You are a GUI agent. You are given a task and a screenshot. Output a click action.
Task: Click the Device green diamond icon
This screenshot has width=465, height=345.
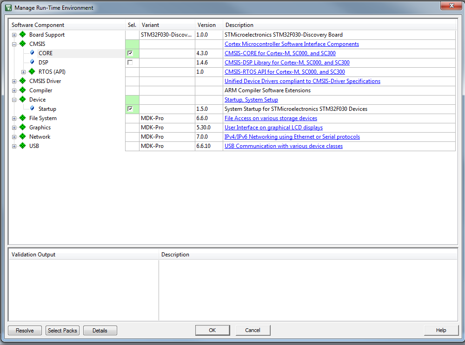point(22,99)
